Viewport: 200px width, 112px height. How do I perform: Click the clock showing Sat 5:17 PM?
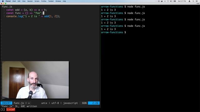(182, 1)
